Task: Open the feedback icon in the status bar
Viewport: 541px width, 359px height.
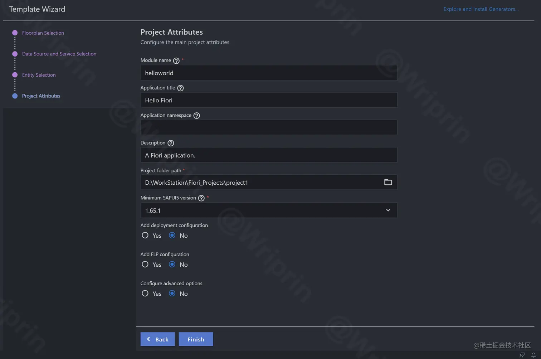Action: coord(522,355)
